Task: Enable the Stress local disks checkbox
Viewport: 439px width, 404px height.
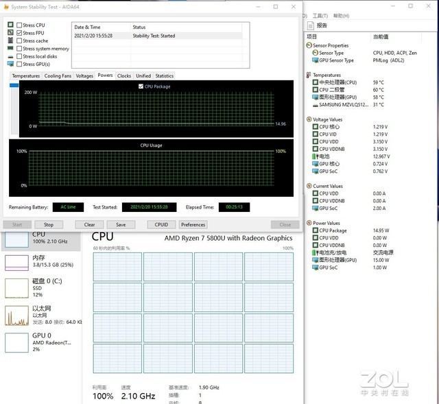Action: click(x=19, y=56)
